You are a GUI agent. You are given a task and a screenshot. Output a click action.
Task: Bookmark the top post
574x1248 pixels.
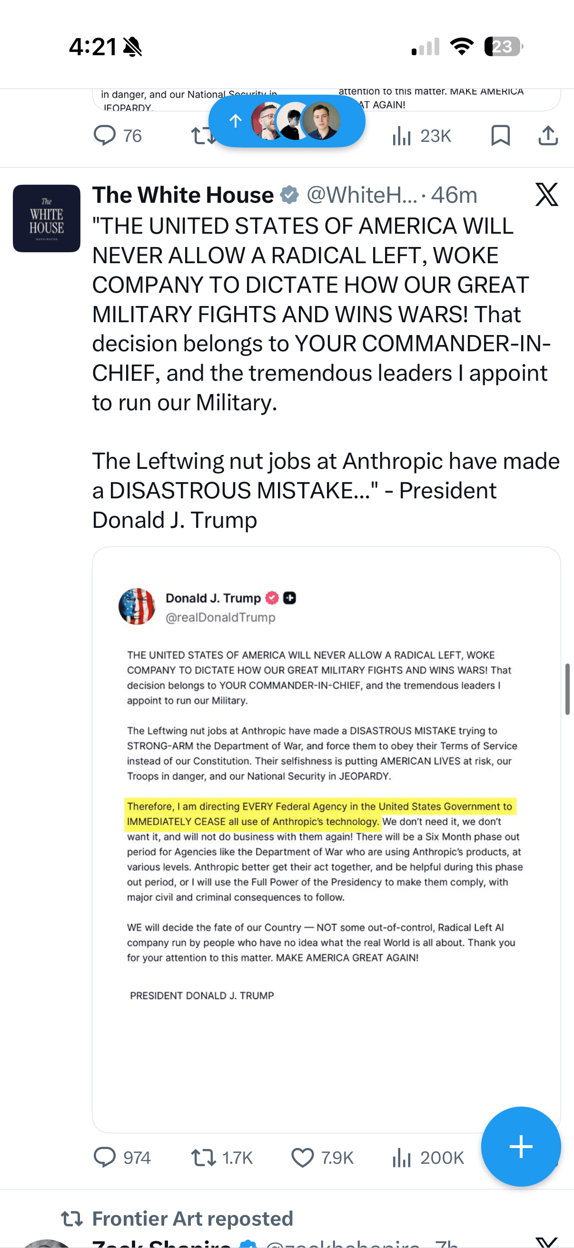[500, 135]
